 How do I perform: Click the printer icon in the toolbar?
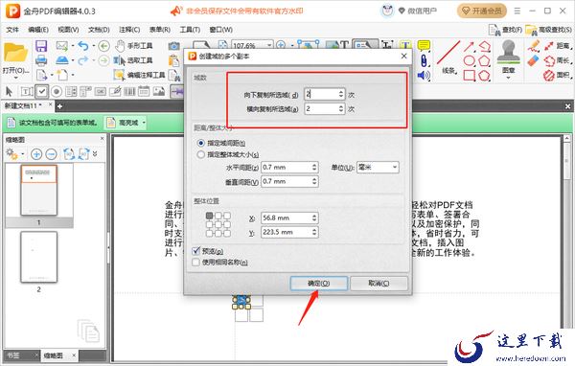tap(41, 60)
